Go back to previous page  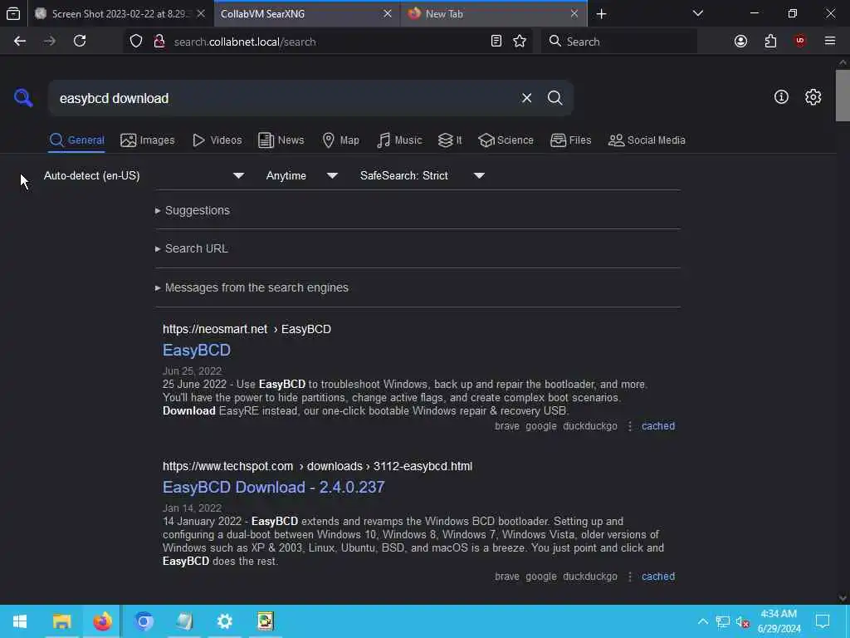pos(20,42)
